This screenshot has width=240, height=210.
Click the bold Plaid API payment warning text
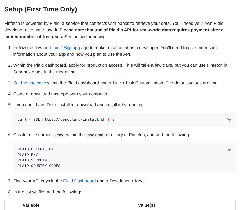(114, 33)
